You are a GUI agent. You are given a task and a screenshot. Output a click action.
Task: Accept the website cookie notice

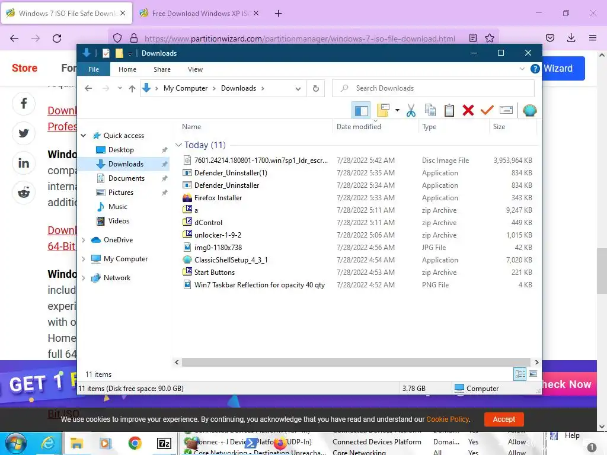coord(504,419)
